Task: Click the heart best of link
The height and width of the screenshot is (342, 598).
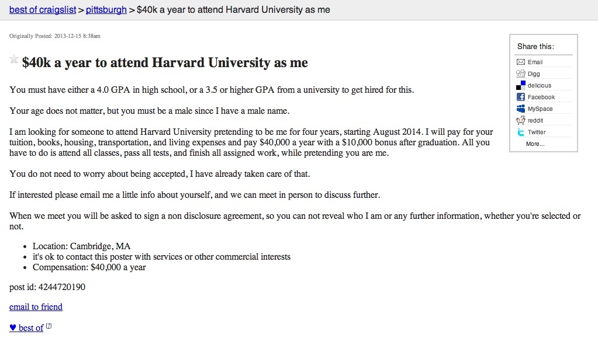Action: 26,328
